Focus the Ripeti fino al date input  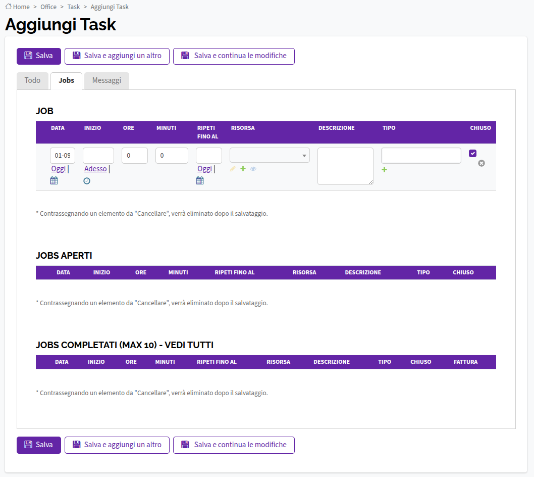[x=209, y=156]
